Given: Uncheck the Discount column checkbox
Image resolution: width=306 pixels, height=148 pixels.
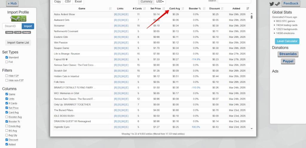Looking at the screenshot, I should (7, 140).
